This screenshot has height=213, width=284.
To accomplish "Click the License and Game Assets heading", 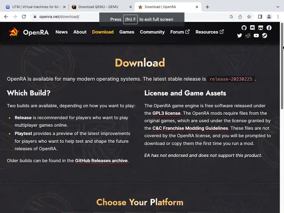I will [185, 93].
